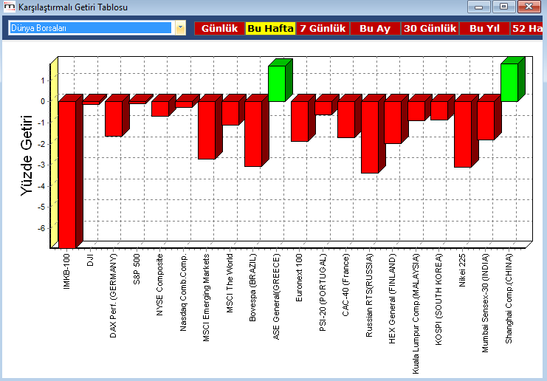Minimize the Karşılaştırmalı Getiri Tablosu window
This screenshot has height=381, width=547.
click(x=478, y=7)
